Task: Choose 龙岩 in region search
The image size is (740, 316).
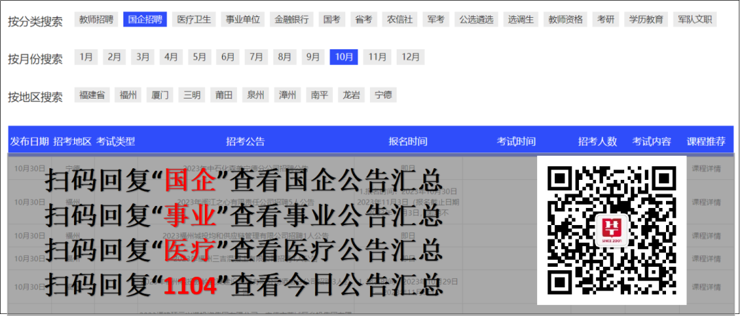Action: [351, 94]
